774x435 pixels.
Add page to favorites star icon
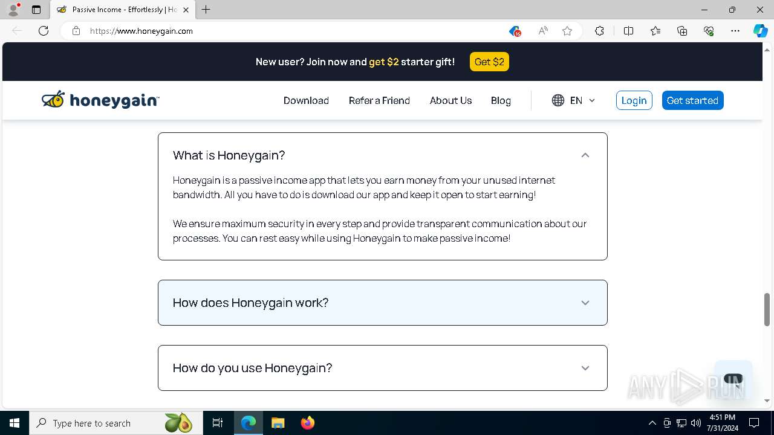(x=567, y=31)
